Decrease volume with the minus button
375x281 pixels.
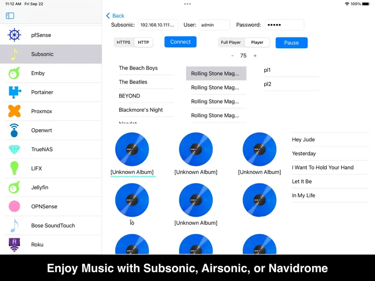coord(232,56)
